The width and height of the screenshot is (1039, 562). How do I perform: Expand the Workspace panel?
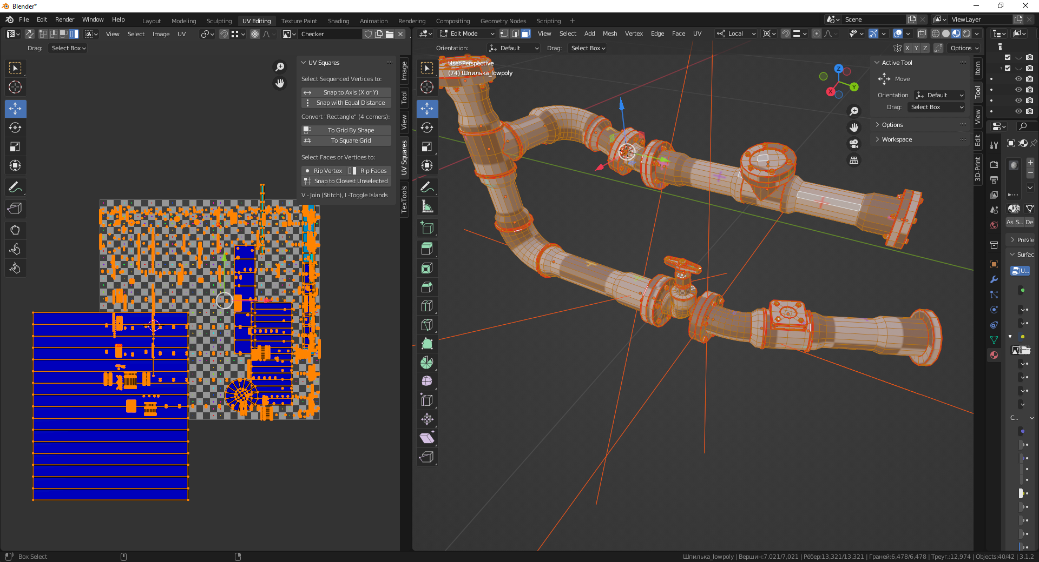pyautogui.click(x=897, y=139)
